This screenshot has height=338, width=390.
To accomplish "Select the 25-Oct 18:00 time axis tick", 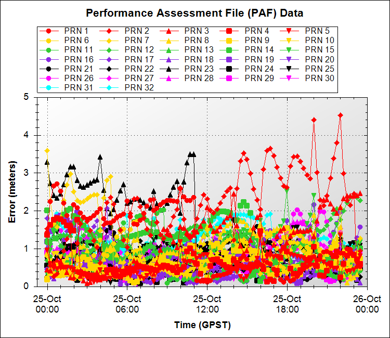I will point(287,304).
